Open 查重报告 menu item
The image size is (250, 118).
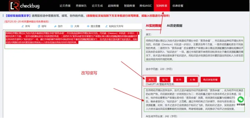point(81,6)
